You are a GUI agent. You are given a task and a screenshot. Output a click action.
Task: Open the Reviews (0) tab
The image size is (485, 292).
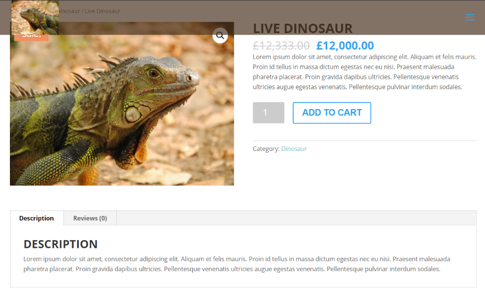click(90, 218)
